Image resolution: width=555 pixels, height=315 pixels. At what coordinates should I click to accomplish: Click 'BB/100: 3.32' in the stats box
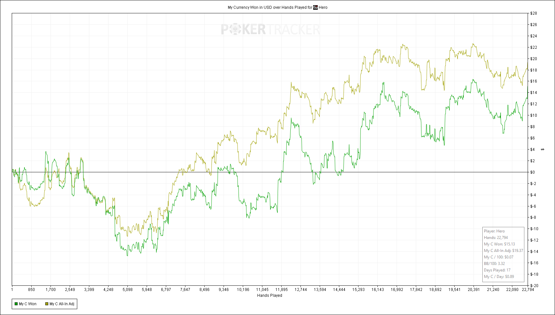(494, 264)
